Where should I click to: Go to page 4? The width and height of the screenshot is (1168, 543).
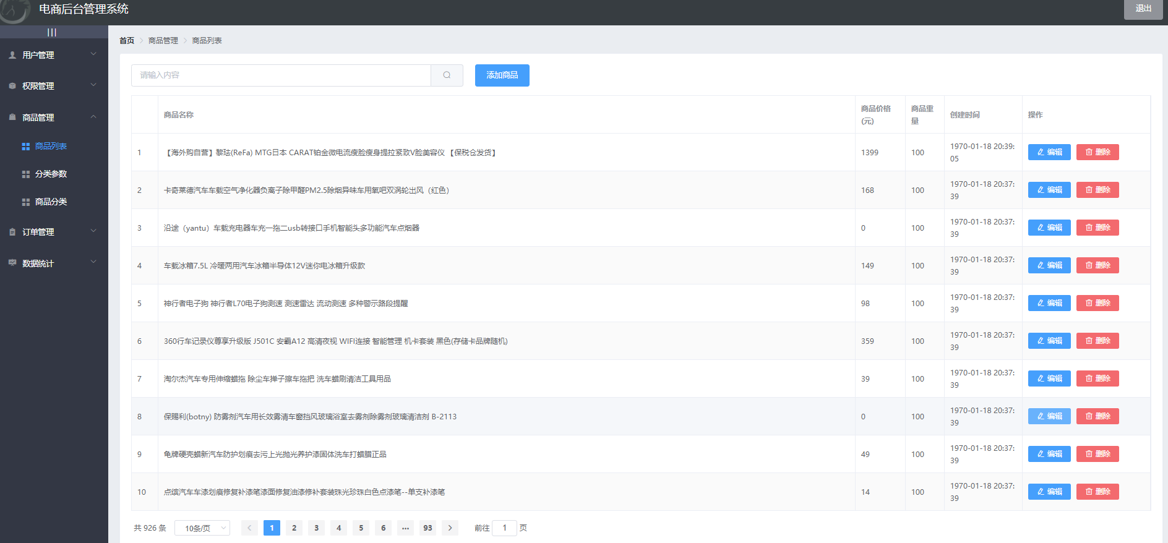coord(338,528)
